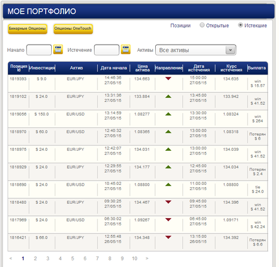
Task: Go to page 2 of results
Action: tap(35, 259)
